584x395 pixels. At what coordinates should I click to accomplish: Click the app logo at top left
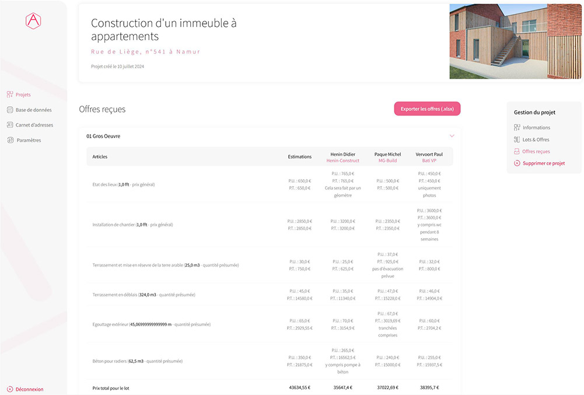point(33,20)
